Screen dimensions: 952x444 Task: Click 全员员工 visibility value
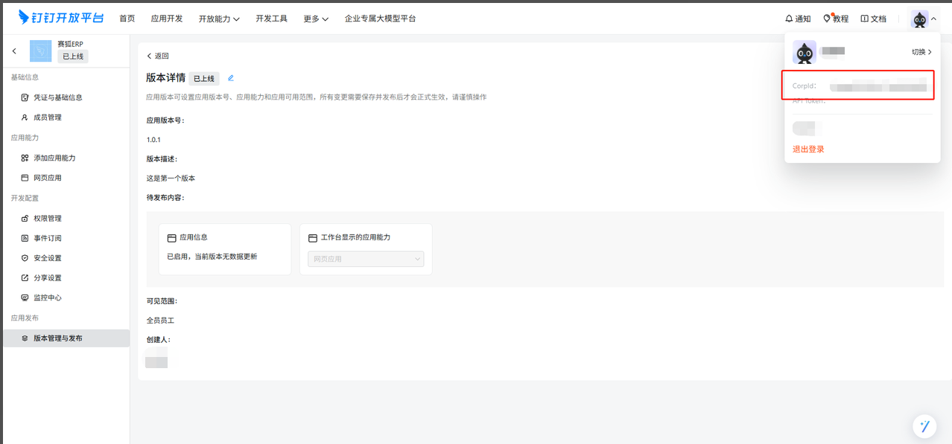click(160, 321)
